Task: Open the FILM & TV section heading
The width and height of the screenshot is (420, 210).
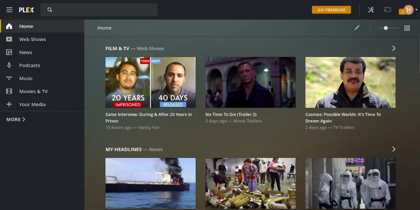Action: pos(117,48)
